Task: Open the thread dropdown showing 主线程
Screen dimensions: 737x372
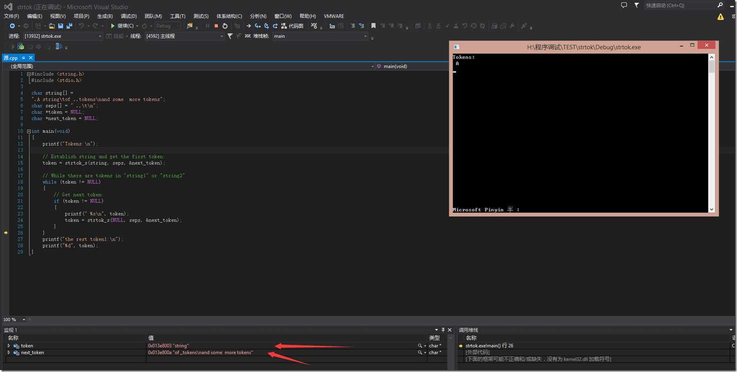Action: (x=184, y=36)
